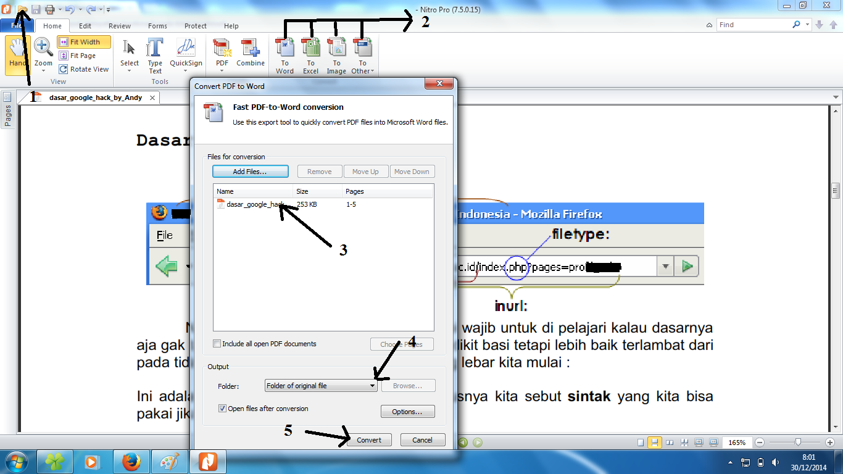Screen dimensions: 843x474
Task: Click the zoom in plus button
Action: point(830,443)
